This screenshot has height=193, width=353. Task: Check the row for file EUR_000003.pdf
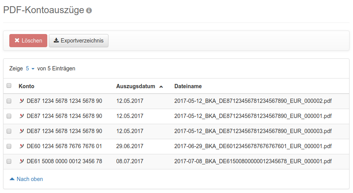click(9, 131)
